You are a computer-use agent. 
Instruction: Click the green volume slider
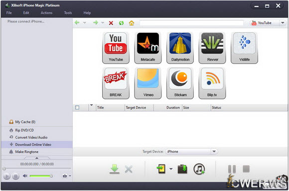tap(41, 176)
